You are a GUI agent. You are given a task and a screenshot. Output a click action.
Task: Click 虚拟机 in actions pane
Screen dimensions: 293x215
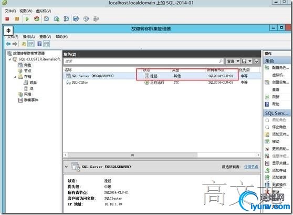279,75
